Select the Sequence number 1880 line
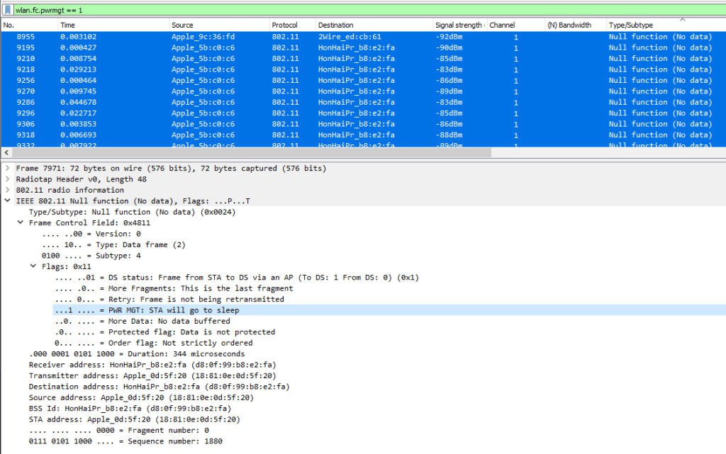Screen dimensions: 726x454 [125, 441]
